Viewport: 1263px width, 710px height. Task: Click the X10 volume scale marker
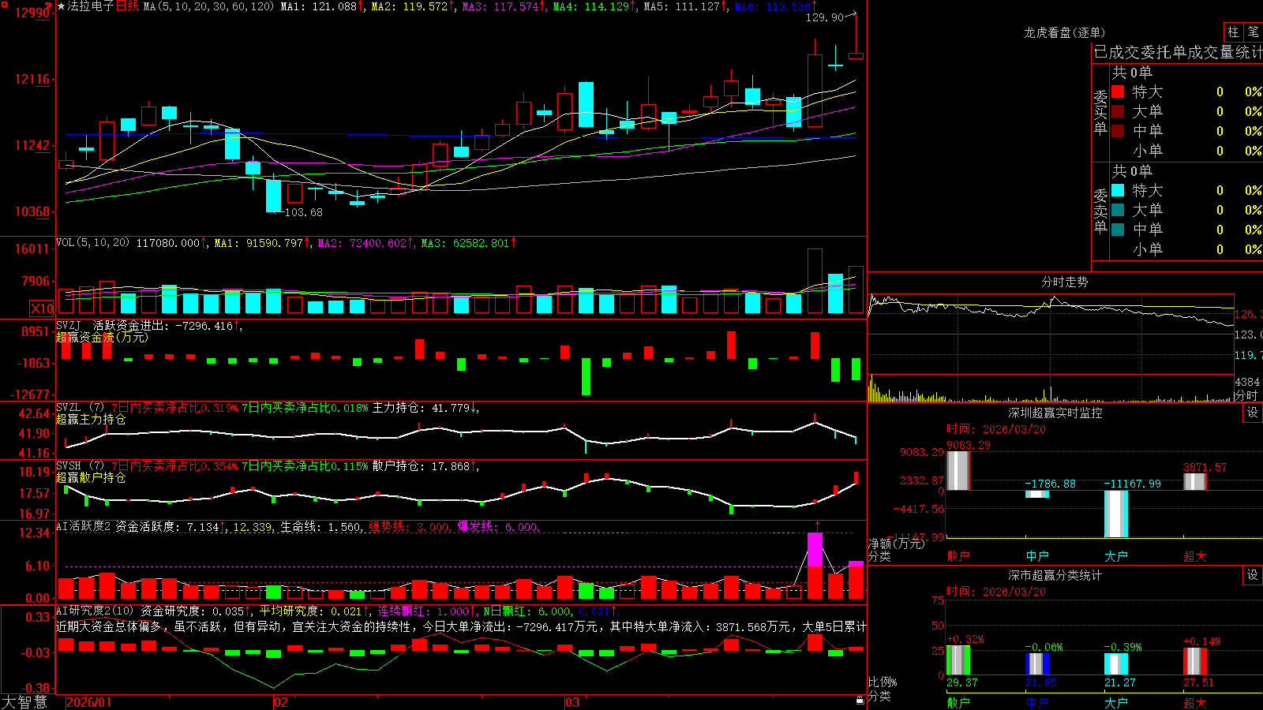tap(42, 308)
